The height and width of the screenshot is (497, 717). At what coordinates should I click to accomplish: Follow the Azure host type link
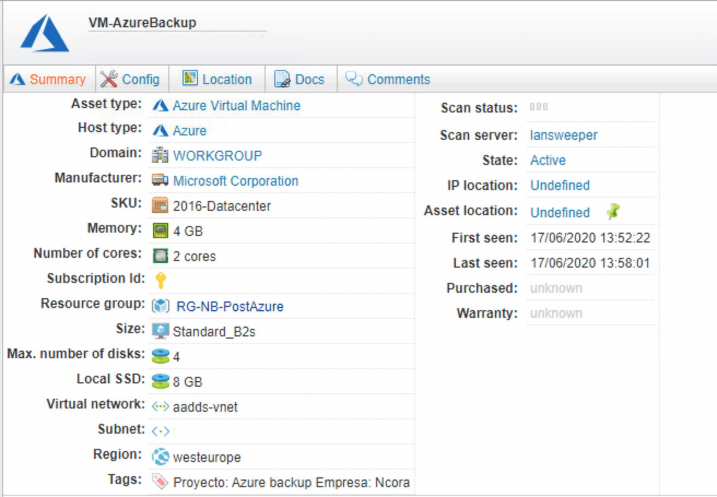click(x=190, y=131)
